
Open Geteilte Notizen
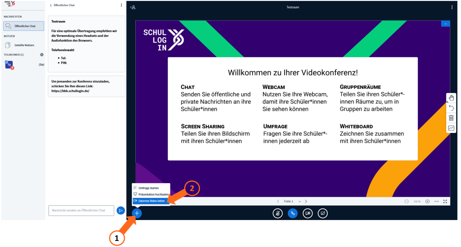tap(24, 45)
